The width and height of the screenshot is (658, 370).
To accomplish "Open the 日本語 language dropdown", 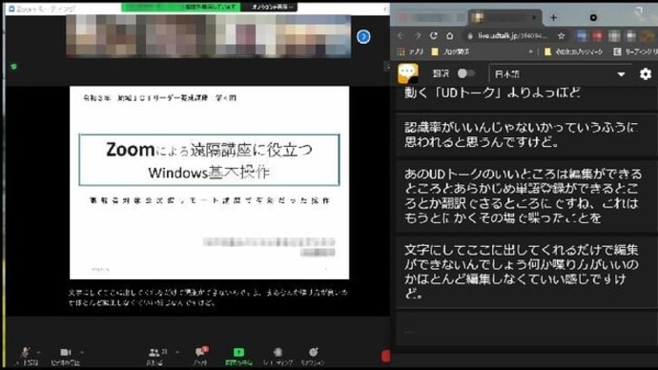I will (560, 74).
